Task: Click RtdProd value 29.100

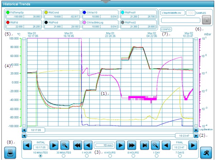Action: (71, 26)
